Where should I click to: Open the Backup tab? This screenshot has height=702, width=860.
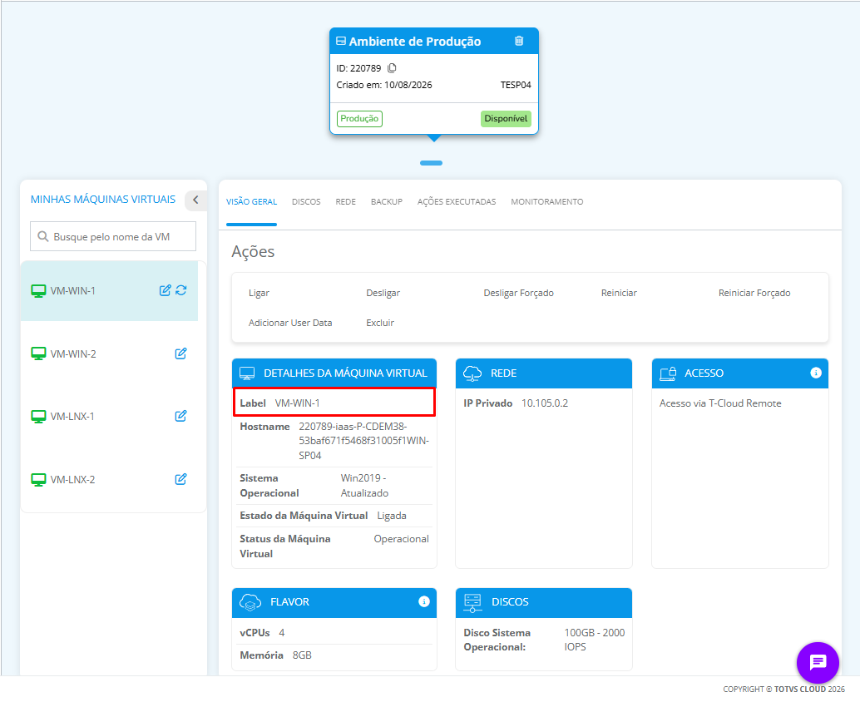(x=387, y=202)
